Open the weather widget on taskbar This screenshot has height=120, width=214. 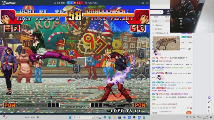[x=5, y=117]
